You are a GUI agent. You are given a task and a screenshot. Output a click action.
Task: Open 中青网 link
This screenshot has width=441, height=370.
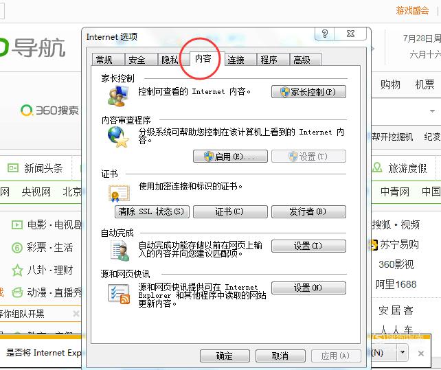click(395, 192)
